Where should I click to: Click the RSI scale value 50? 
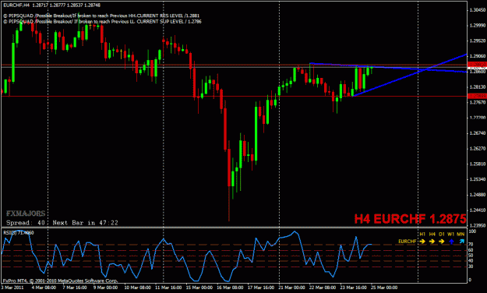(471, 256)
